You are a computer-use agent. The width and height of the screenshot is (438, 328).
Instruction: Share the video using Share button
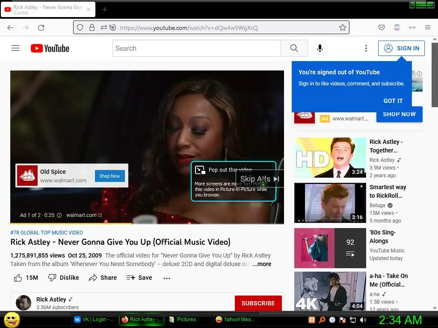pyautogui.click(x=103, y=278)
